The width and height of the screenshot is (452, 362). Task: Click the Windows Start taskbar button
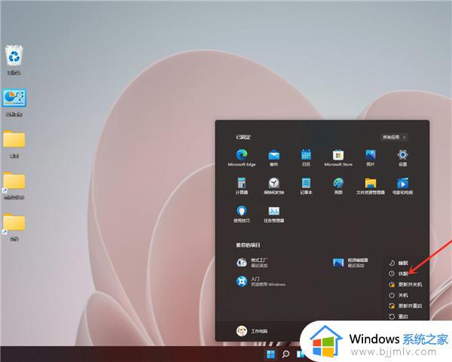(x=270, y=353)
